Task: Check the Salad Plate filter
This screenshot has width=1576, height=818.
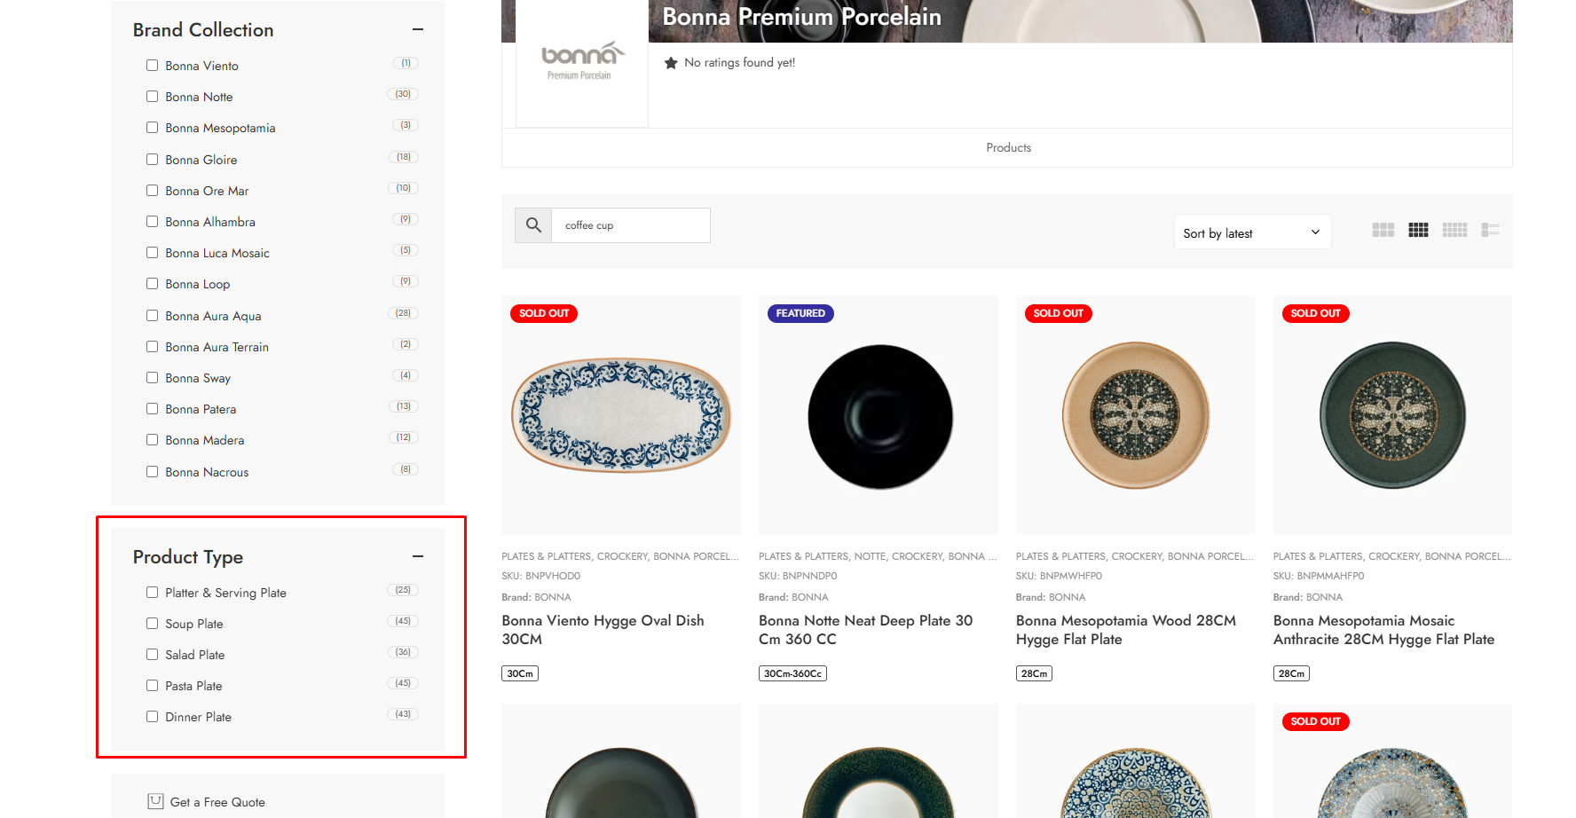Action: pyautogui.click(x=152, y=655)
